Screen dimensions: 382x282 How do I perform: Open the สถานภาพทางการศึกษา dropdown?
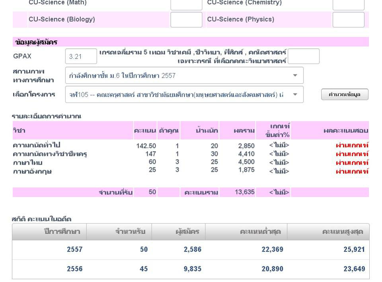pos(184,76)
